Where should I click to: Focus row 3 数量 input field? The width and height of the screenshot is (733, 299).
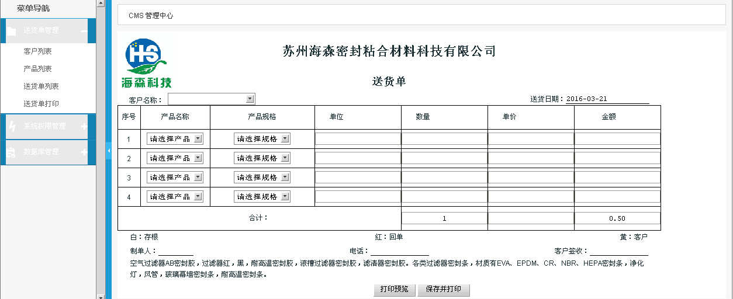444,178
